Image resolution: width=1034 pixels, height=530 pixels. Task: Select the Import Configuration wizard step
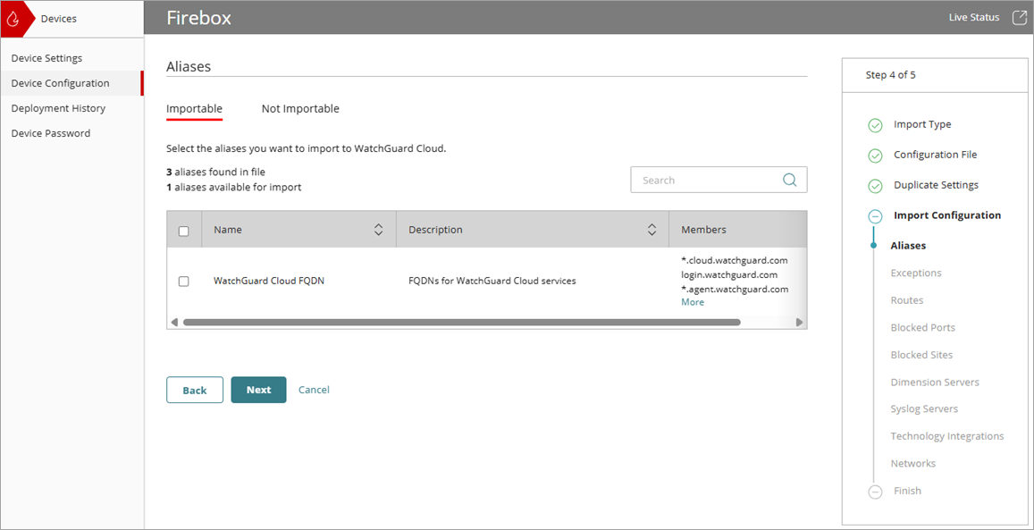[x=947, y=215]
